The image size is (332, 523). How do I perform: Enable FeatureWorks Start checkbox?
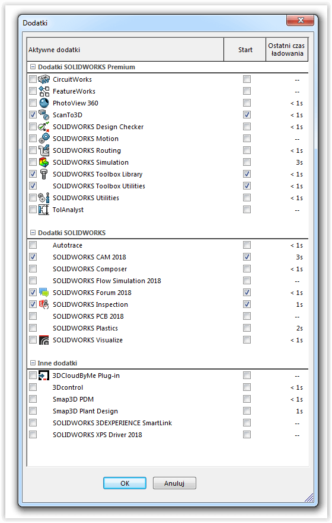(x=247, y=91)
